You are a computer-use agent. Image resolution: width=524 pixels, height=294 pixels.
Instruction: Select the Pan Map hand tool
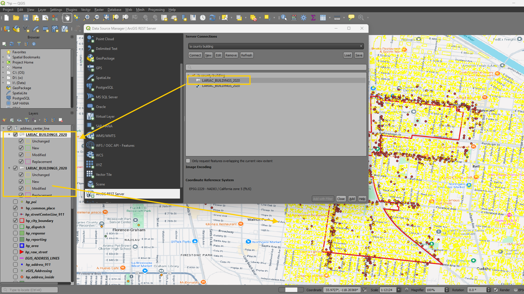pyautogui.click(x=67, y=18)
